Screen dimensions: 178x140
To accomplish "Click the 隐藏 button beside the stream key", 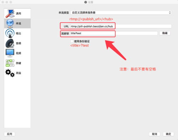I will [165, 33].
